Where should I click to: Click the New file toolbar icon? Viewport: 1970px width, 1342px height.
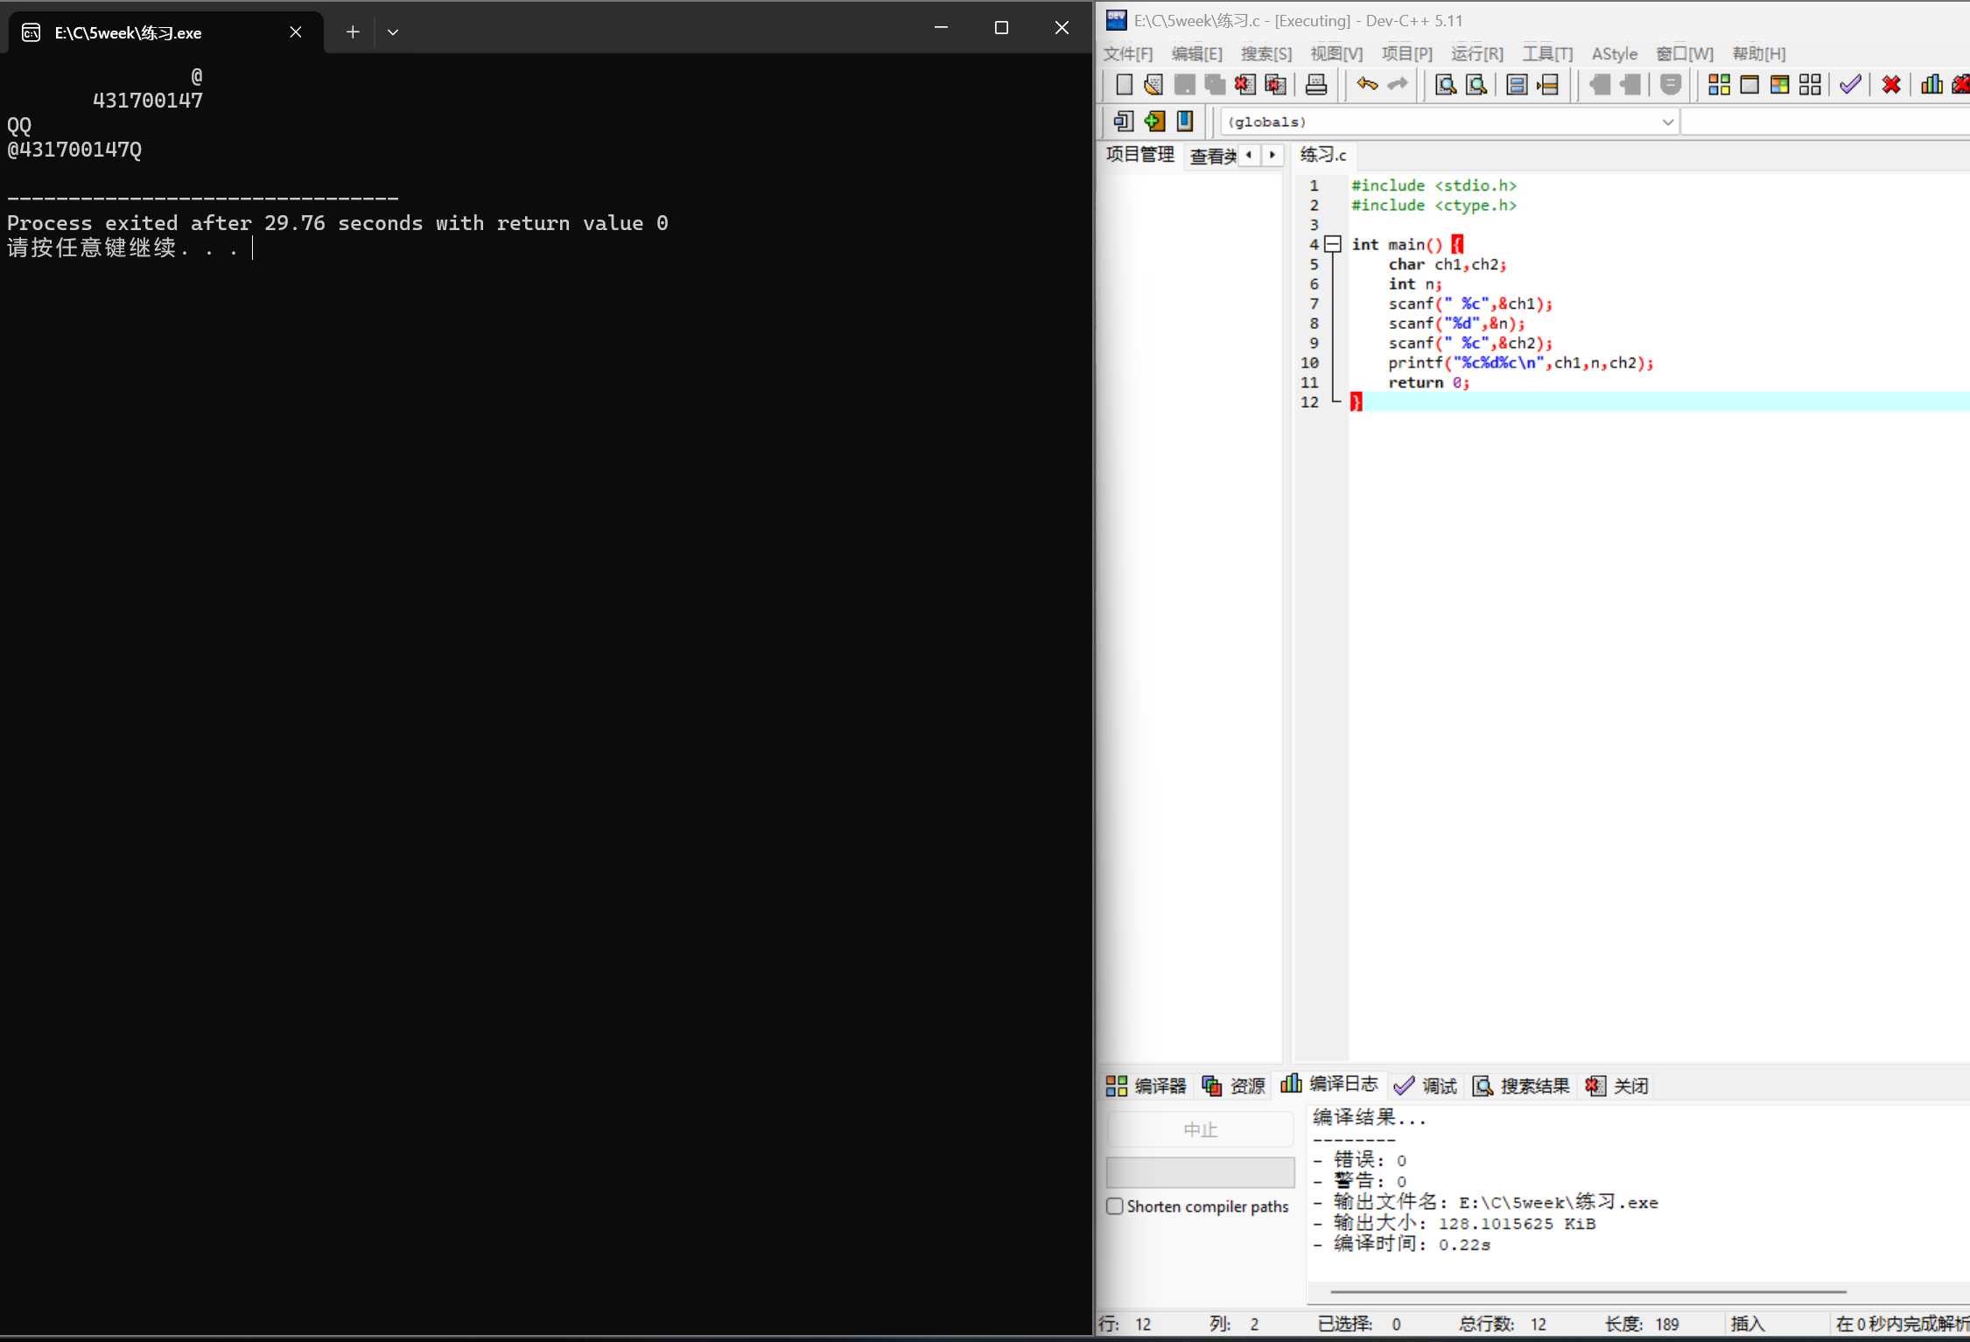1124,85
